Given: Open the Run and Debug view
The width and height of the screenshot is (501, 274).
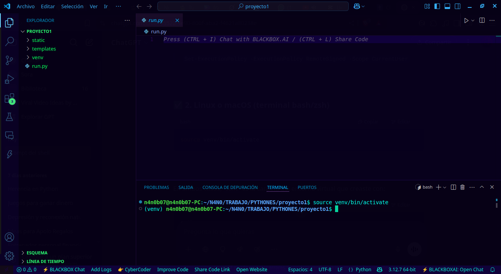Looking at the screenshot, I should click(9, 79).
